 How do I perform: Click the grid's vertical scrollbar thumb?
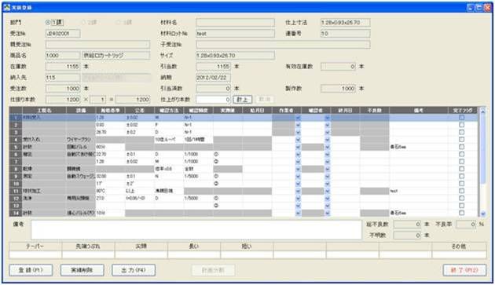coord(482,148)
